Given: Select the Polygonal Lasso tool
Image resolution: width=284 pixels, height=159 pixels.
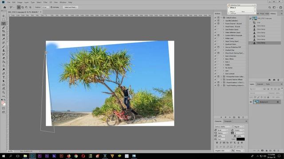Looking at the screenshot, I should click(x=4, y=23).
